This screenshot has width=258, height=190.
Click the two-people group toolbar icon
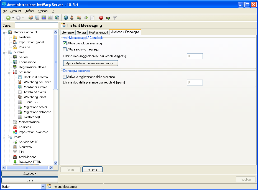(79, 18)
